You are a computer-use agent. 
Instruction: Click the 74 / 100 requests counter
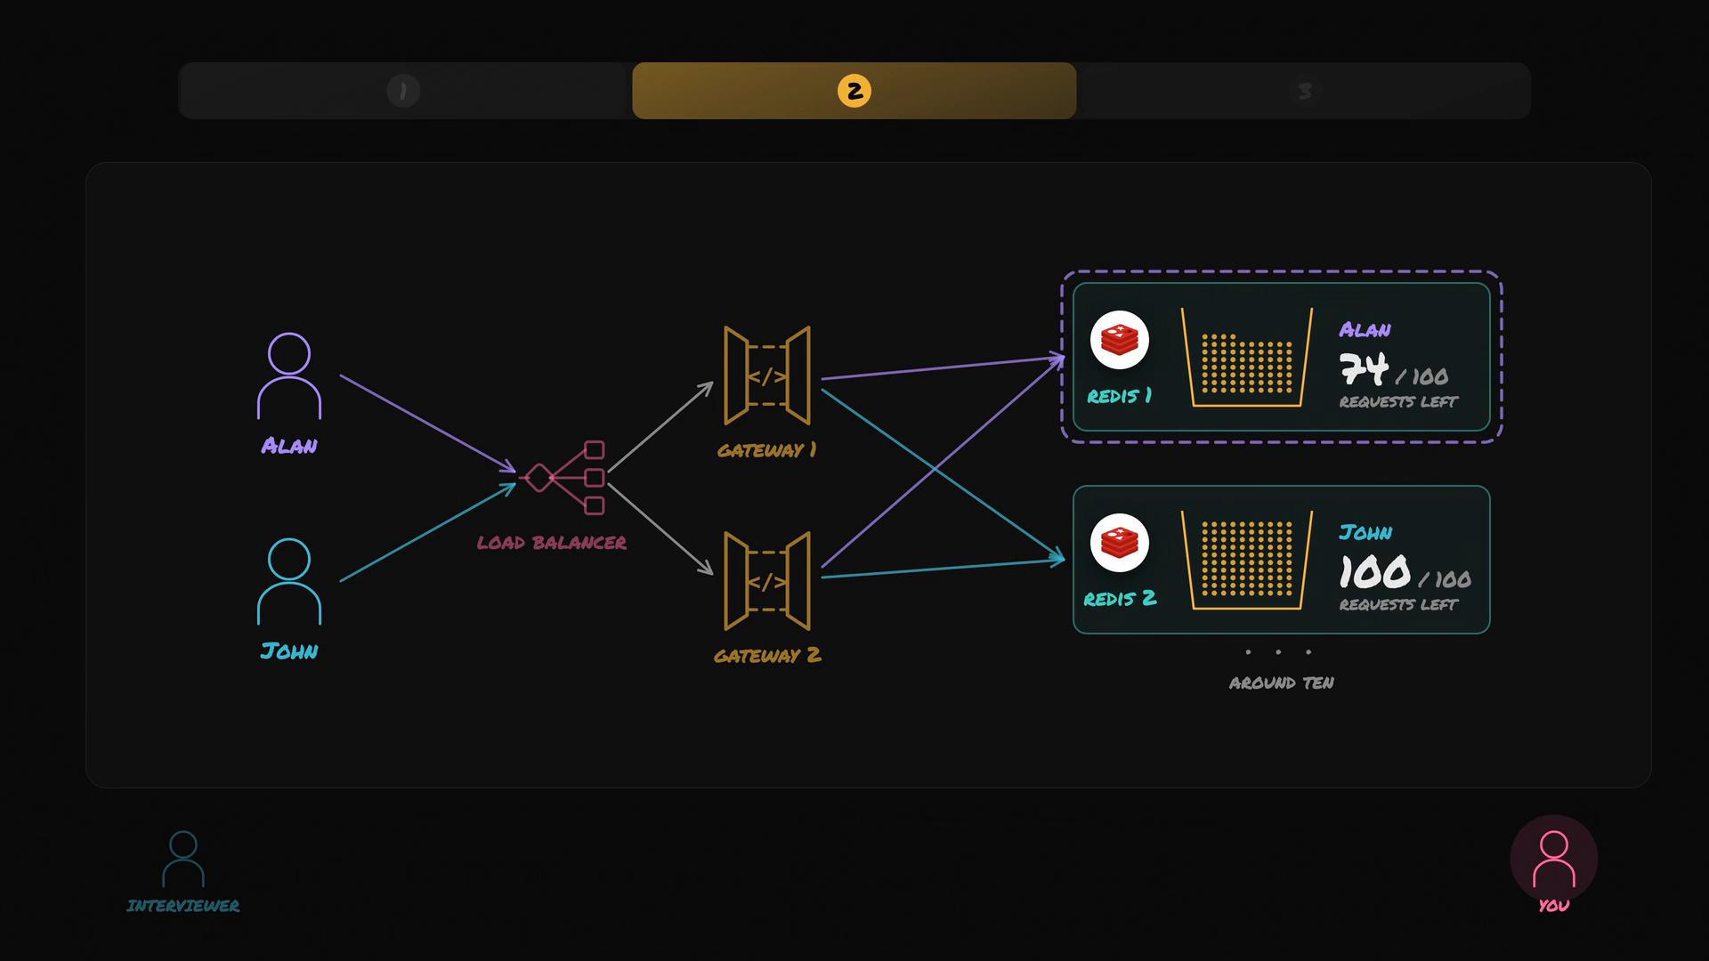(x=1394, y=369)
